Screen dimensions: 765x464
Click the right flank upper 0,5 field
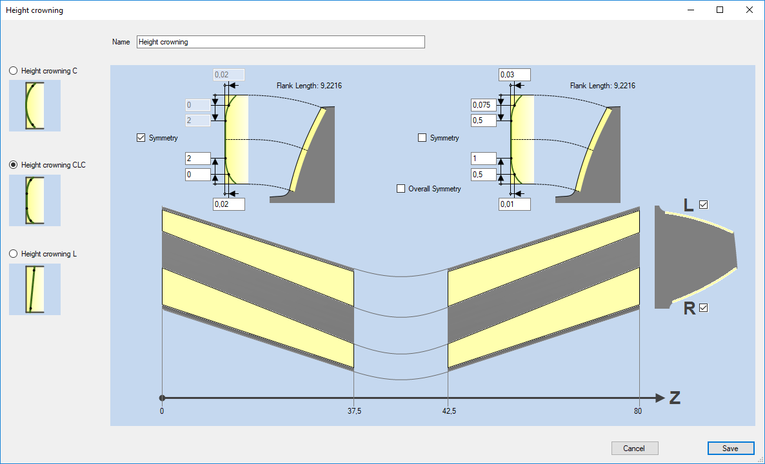click(484, 121)
